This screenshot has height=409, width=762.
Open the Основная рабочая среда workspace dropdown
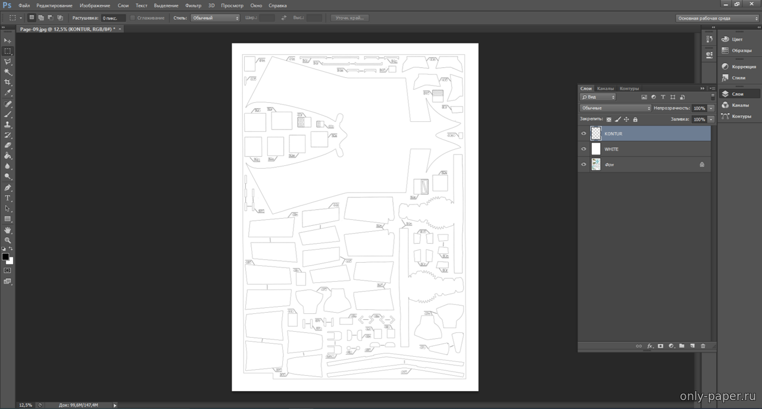pos(717,18)
